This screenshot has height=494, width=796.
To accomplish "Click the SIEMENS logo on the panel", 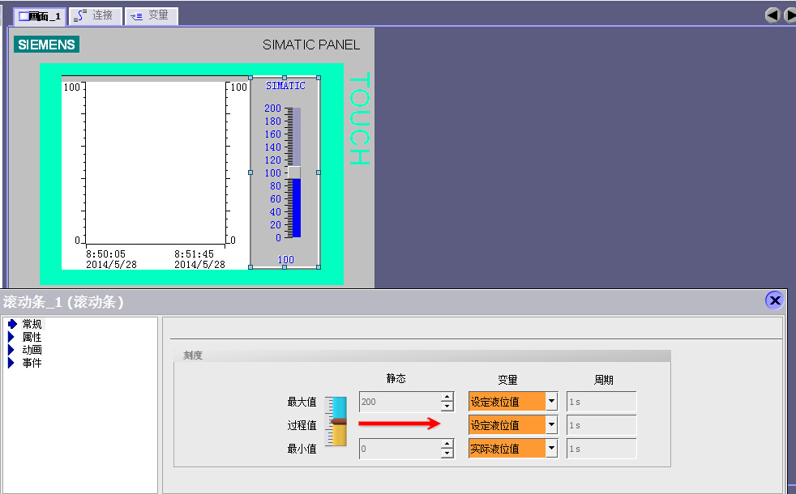I will (x=46, y=45).
